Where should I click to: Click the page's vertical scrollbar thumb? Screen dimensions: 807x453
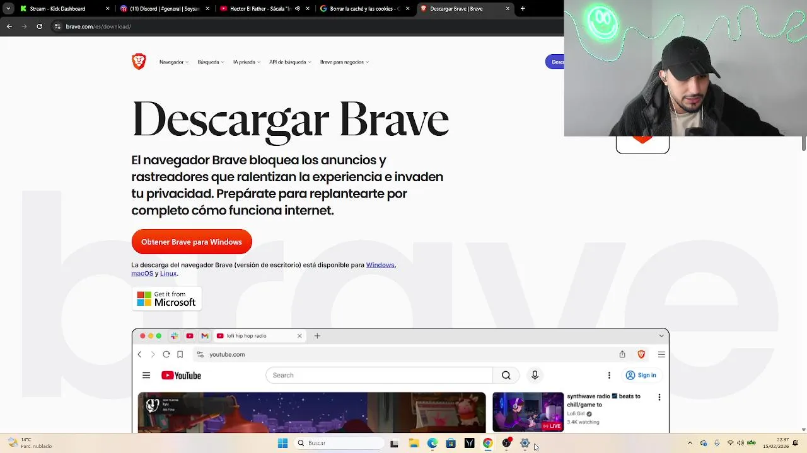[x=803, y=143]
